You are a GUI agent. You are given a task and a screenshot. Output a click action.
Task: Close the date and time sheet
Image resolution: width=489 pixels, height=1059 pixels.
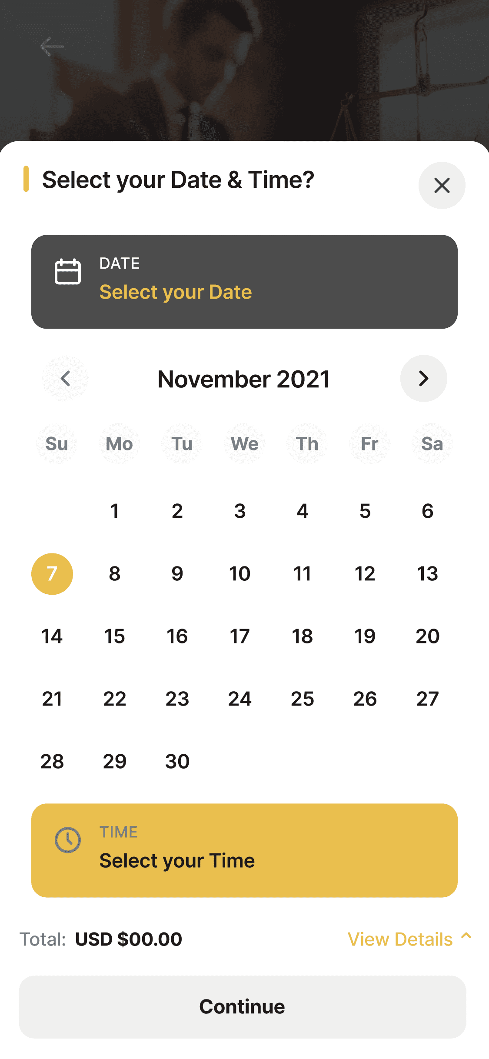click(442, 186)
